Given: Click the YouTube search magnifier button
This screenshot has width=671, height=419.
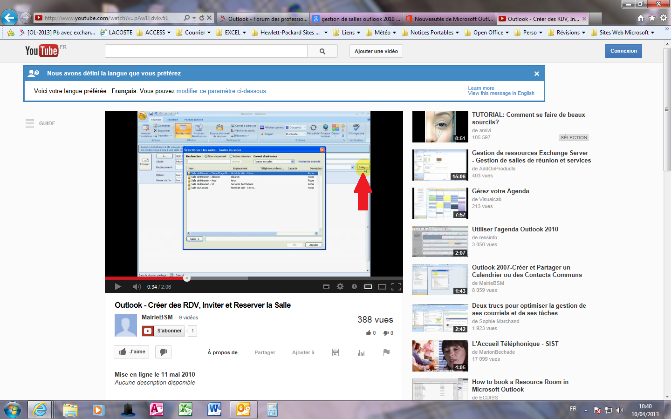Looking at the screenshot, I should click(322, 51).
